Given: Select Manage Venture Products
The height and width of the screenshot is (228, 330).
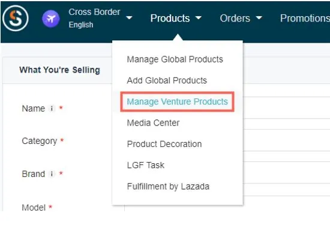Looking at the screenshot, I should pos(177,101).
